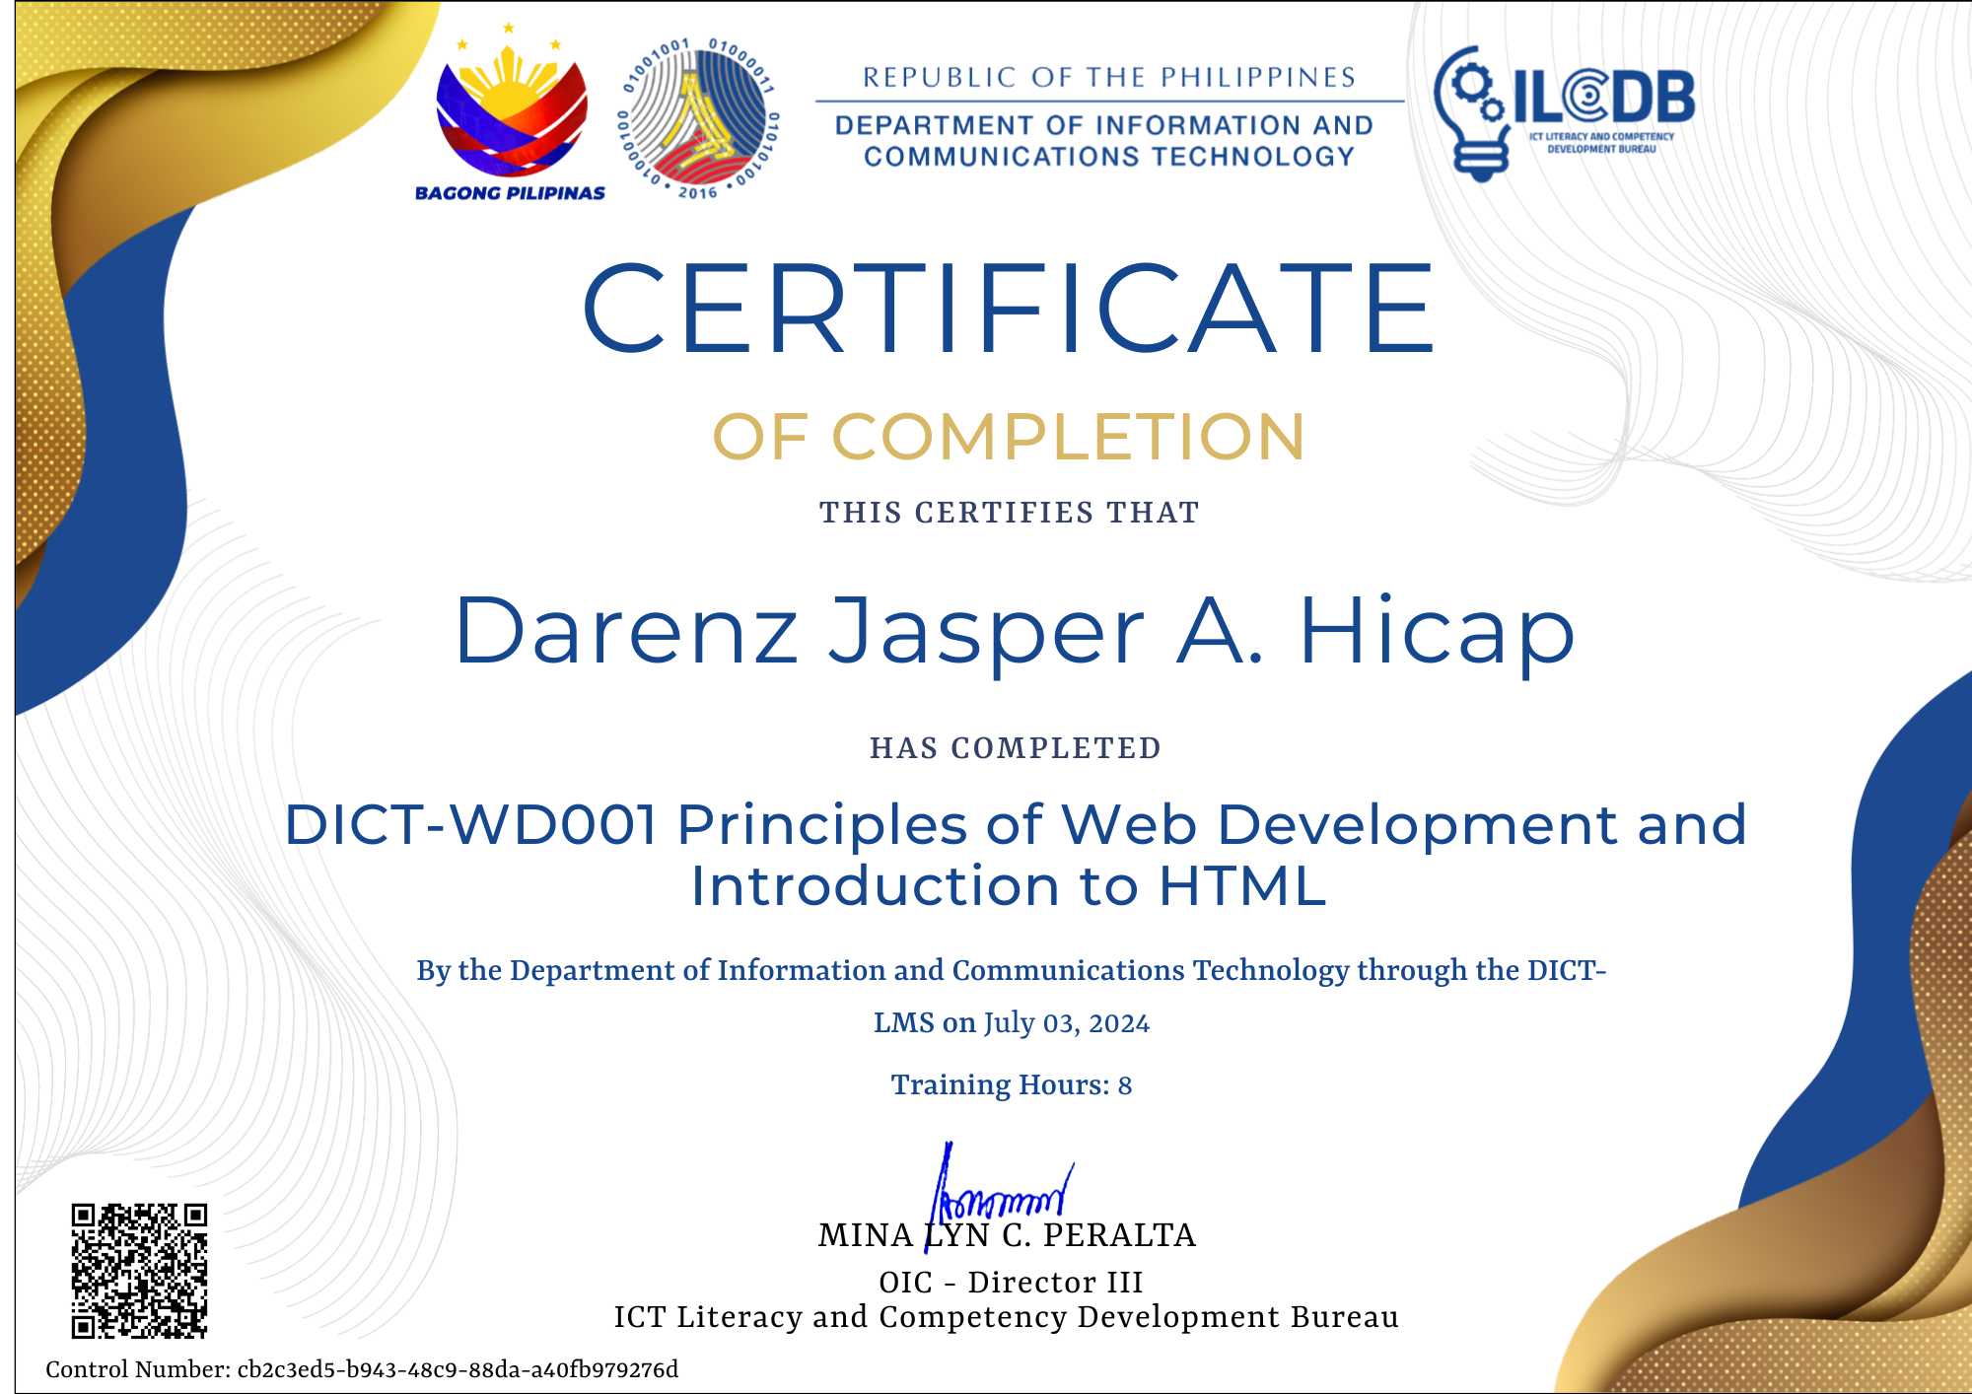
Task: Click Department of Information and Communications Technology heading
Action: (1106, 141)
